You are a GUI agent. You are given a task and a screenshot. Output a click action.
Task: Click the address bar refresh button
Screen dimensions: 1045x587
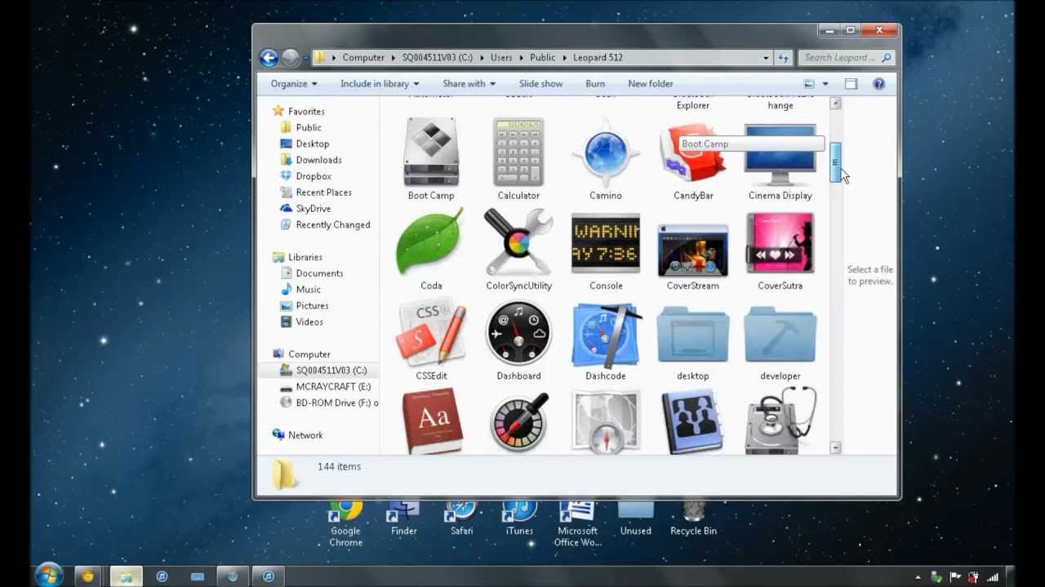(784, 57)
